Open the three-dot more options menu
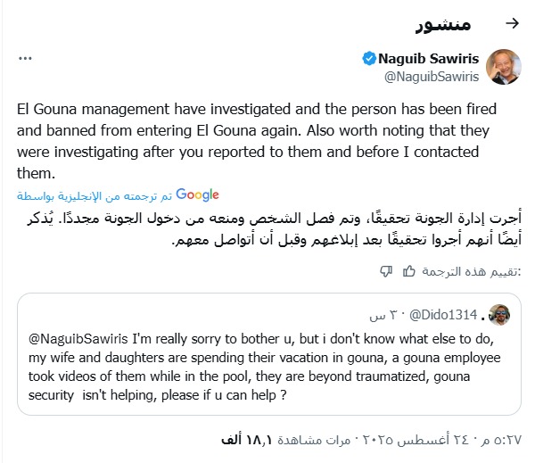 pyautogui.click(x=25, y=60)
